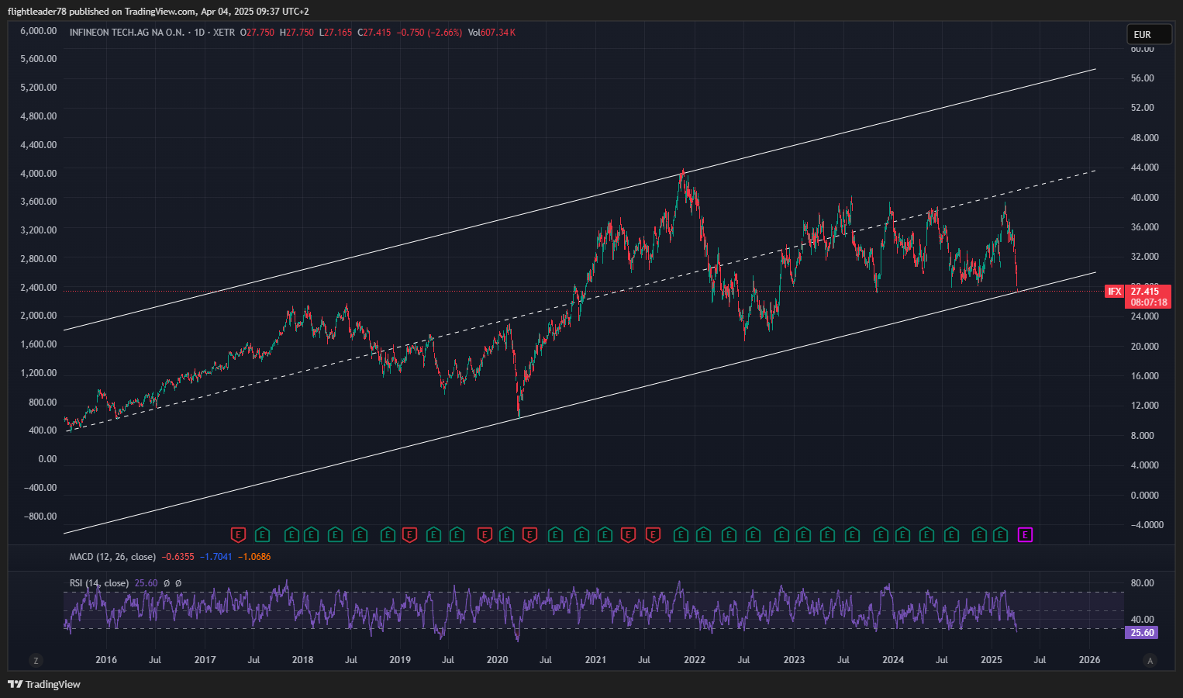Click the −0.750 (−2.66%) change value
1183x698 pixels.
429,33
